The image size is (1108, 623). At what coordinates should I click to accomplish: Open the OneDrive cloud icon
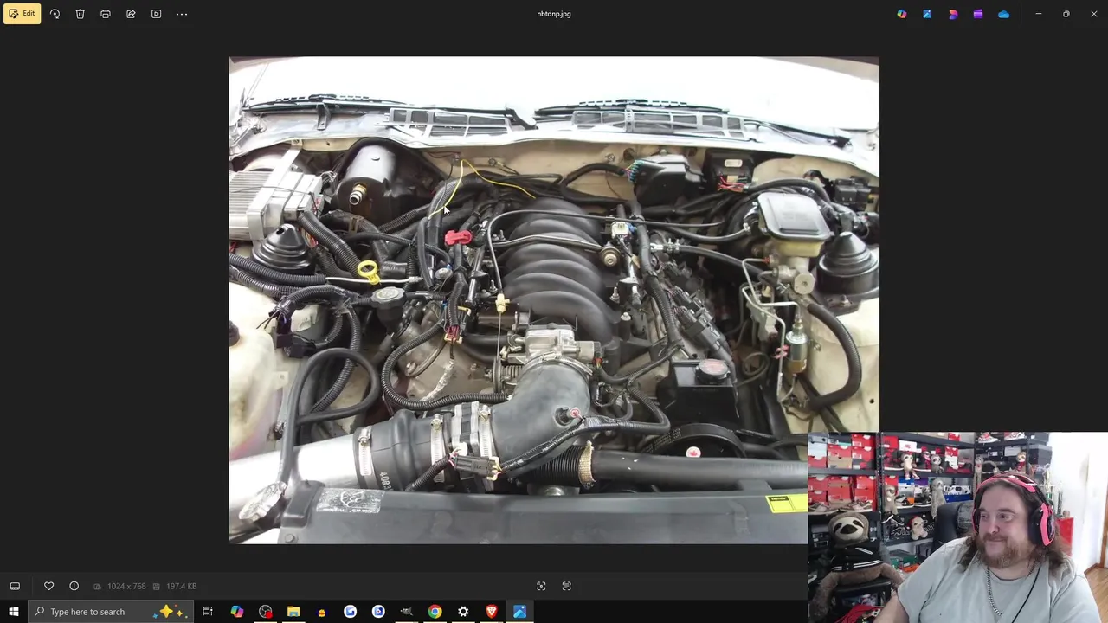[1003, 14]
